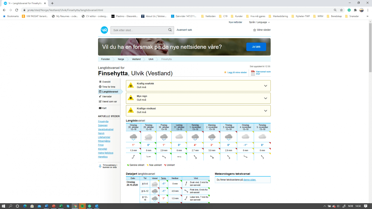Viewport: 372px width, 209px height.
Task: Go to Hønefoss in Aktuelle steder
Action: pyautogui.click(x=103, y=157)
